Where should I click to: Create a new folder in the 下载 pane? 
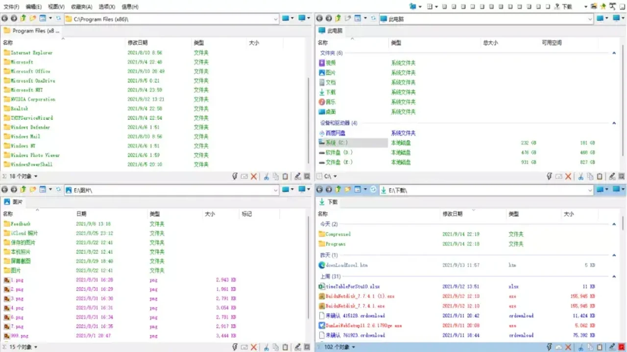(347, 189)
